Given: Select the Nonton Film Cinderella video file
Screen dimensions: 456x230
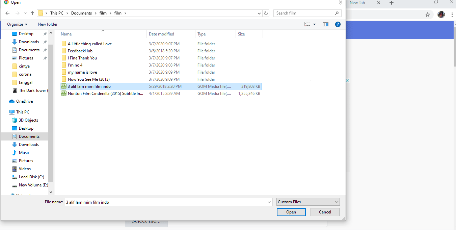Looking at the screenshot, I should click(105, 93).
